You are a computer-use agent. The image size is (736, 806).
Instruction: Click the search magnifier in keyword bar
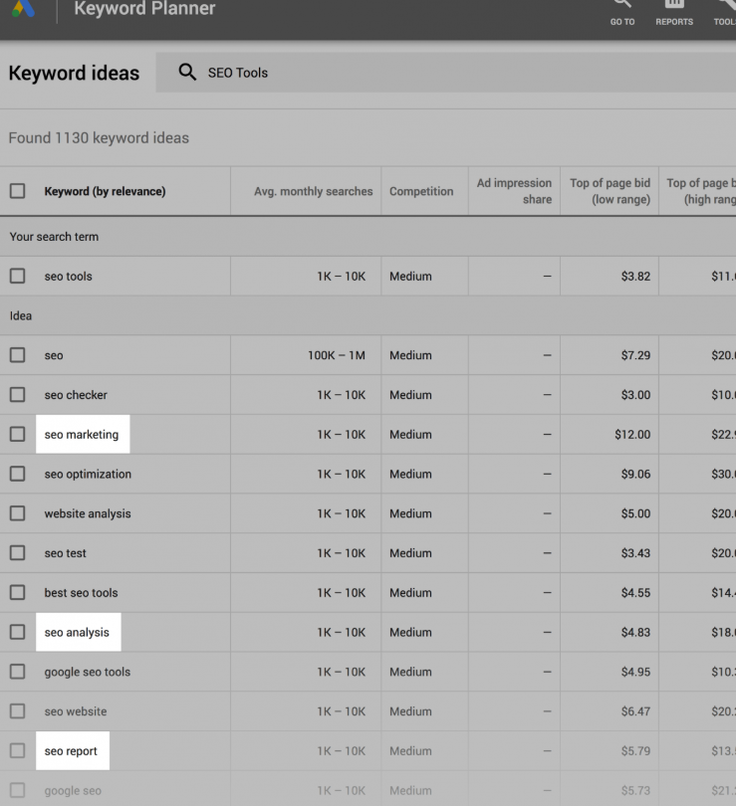click(x=187, y=72)
